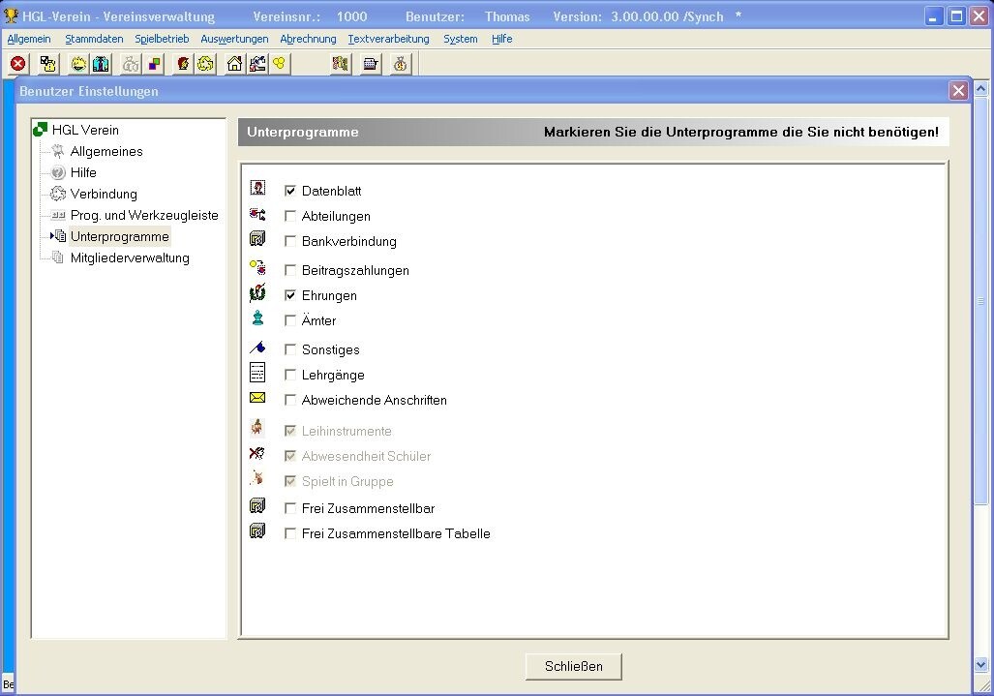Check the Frei Zusammenstellbare Tabelle option
The width and height of the screenshot is (994, 696).
point(289,533)
